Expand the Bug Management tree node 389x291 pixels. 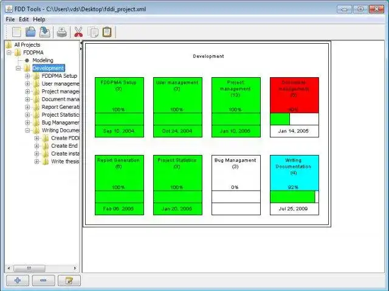(27, 123)
